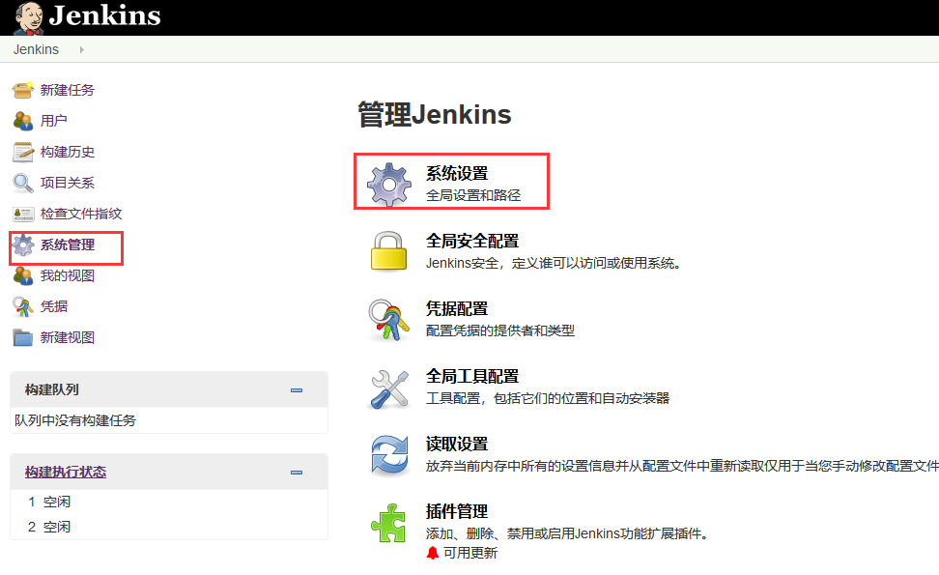Image resolution: width=939 pixels, height=575 pixels.
Task: Click the Jenkins butler logo icon
Action: click(x=28, y=18)
